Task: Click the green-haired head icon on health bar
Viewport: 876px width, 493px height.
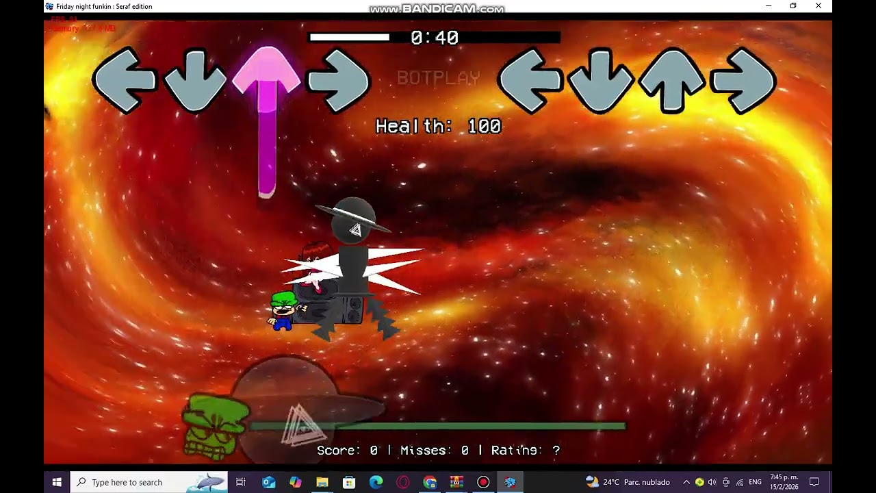Action: [215, 427]
